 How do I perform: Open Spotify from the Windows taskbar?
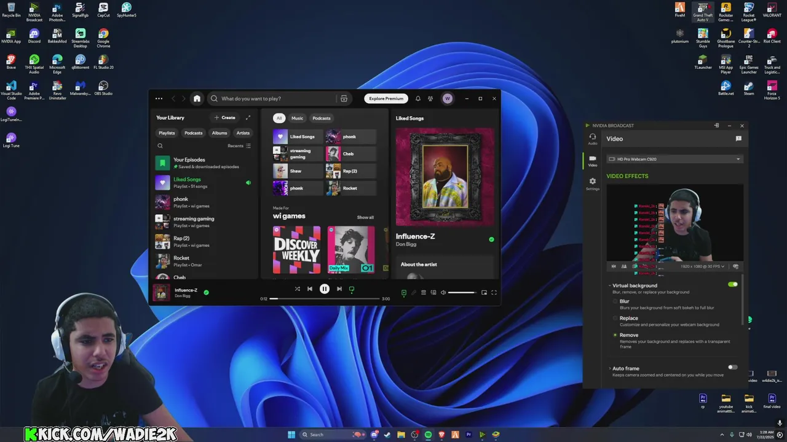(x=428, y=435)
